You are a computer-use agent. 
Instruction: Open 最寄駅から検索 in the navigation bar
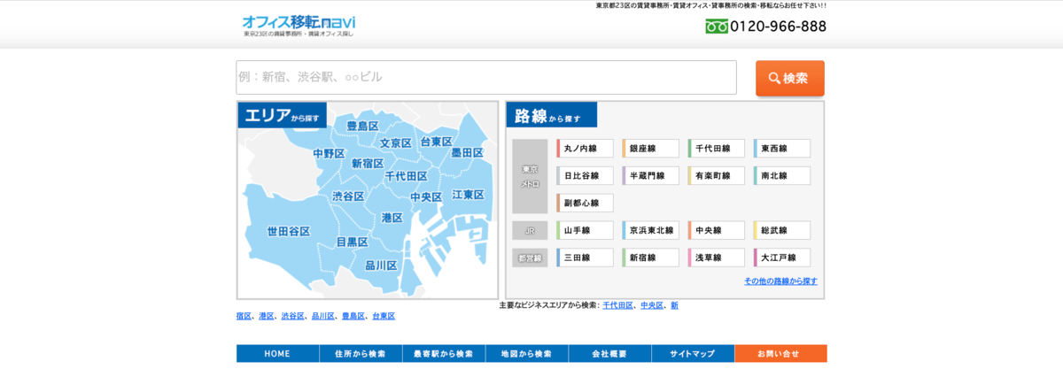(x=444, y=354)
